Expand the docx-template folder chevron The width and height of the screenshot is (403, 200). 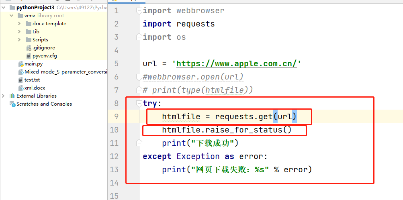(19, 24)
